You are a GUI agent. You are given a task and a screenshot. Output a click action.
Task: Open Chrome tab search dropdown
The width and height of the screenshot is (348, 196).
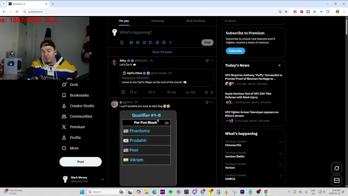point(4,4)
